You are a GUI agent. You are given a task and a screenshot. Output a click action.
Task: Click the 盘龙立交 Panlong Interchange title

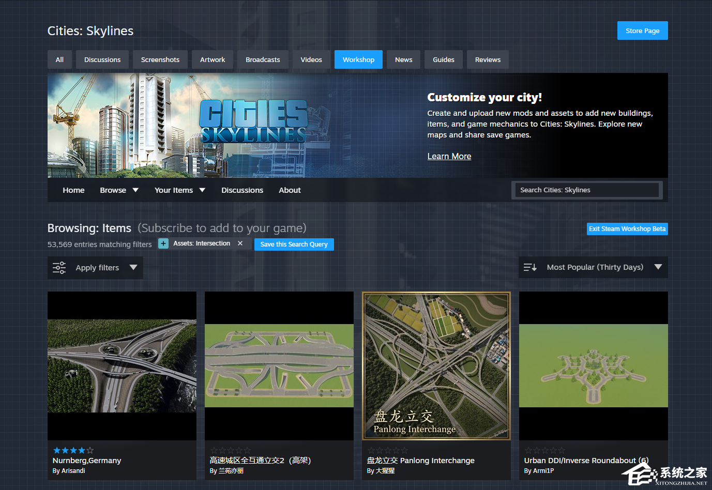coord(420,461)
